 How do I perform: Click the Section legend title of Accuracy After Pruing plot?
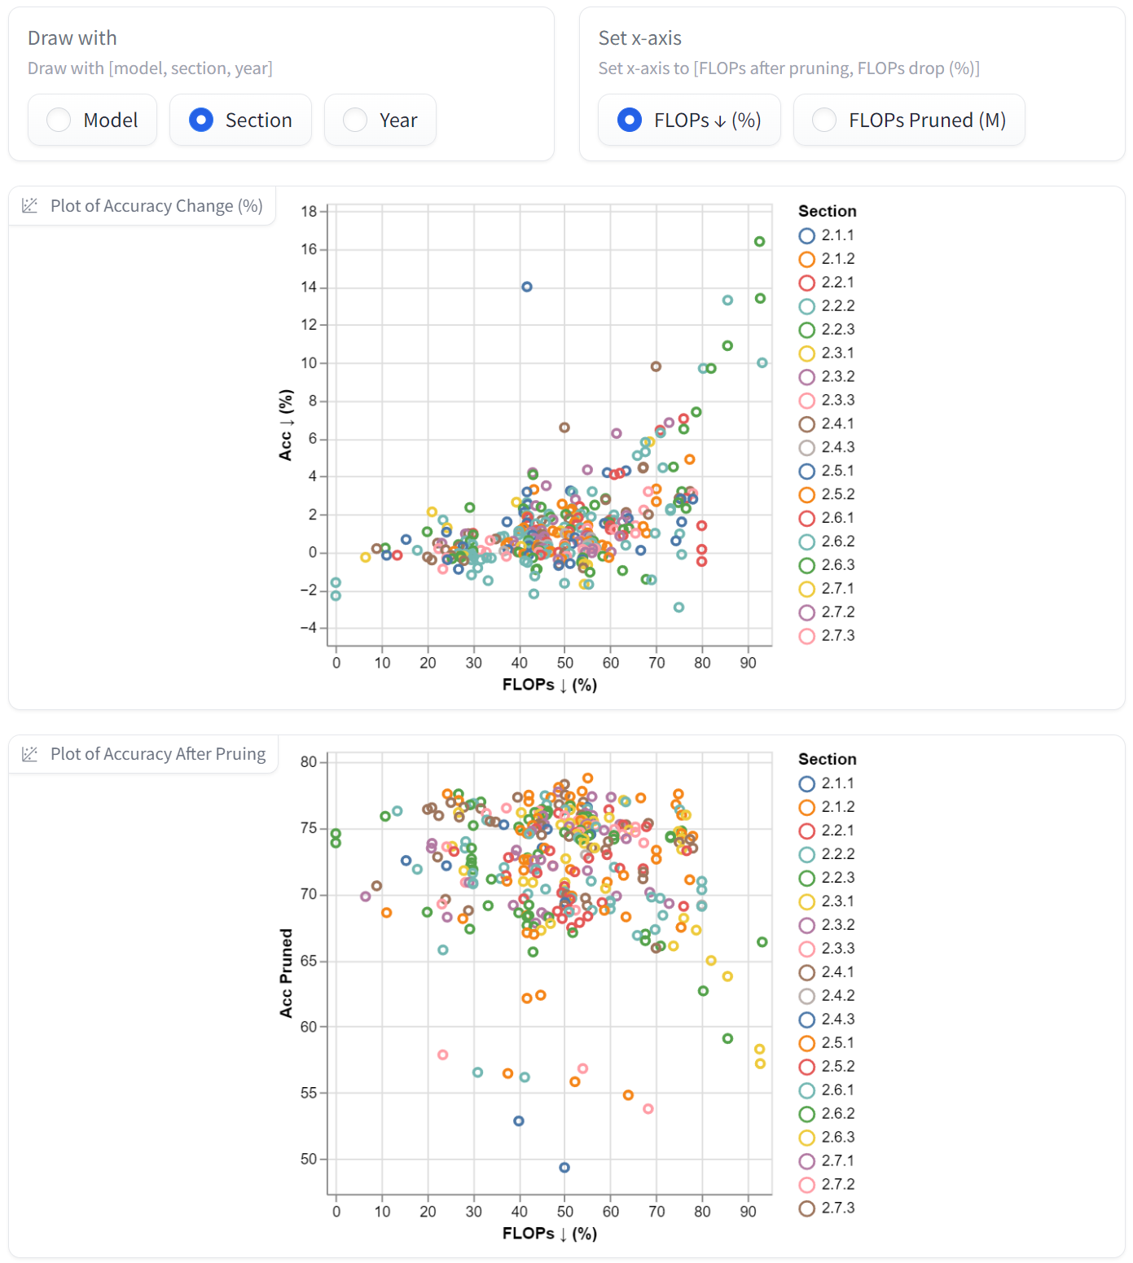[x=828, y=760]
